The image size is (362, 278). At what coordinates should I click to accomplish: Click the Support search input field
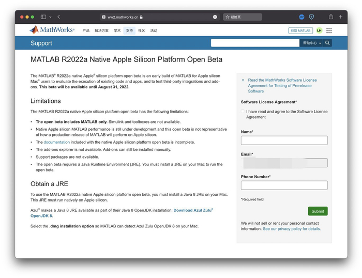coord(255,43)
